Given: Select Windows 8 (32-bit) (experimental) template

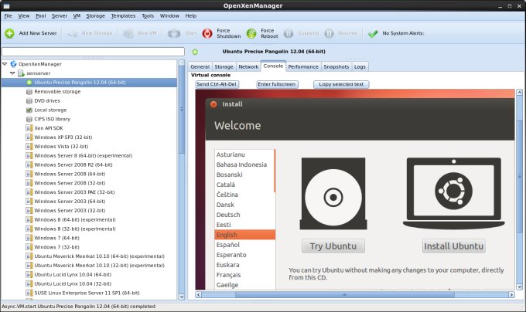Looking at the screenshot, I should point(75,229).
